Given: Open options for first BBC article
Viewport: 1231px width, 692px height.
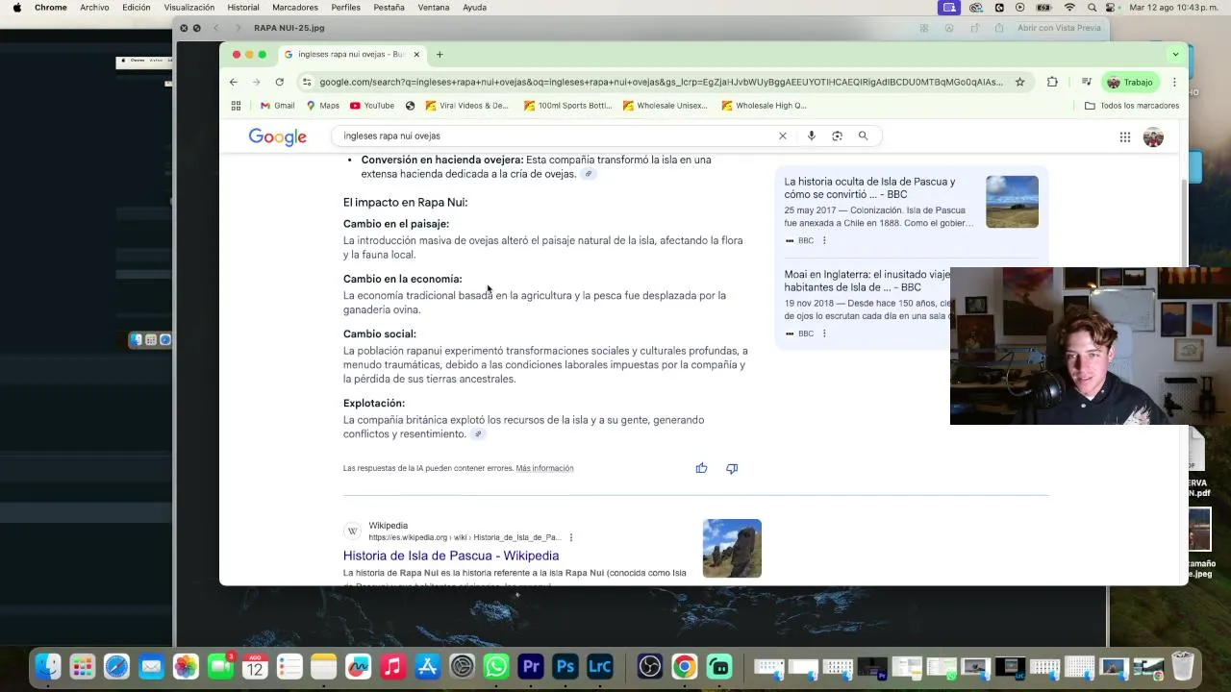Looking at the screenshot, I should point(824,240).
